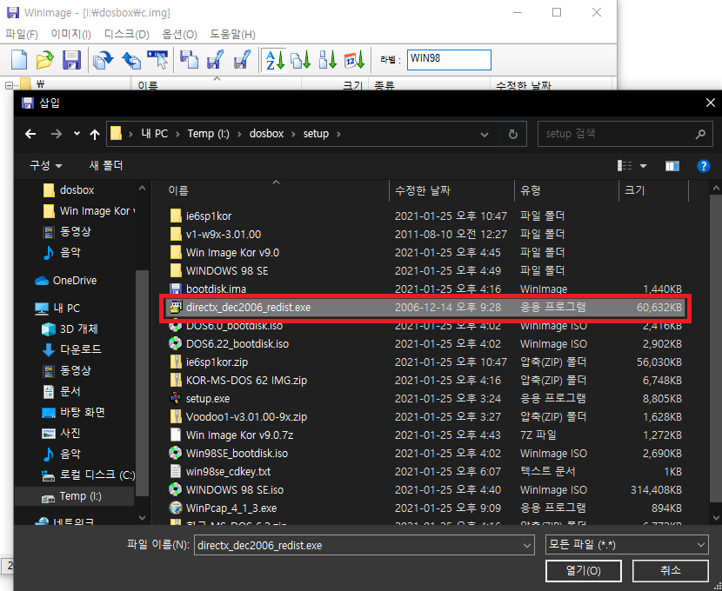722x591 pixels.
Task: Open the 디스크(D) menu in WinImage
Action: [127, 35]
